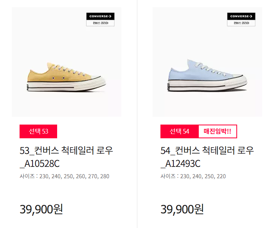Image resolution: width=279 pixels, height=228 pixels.
Task: Open the light blue Chuck Taylor shoe image
Action: pyautogui.click(x=207, y=62)
